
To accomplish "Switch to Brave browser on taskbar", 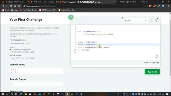I will (x=67, y=94).
